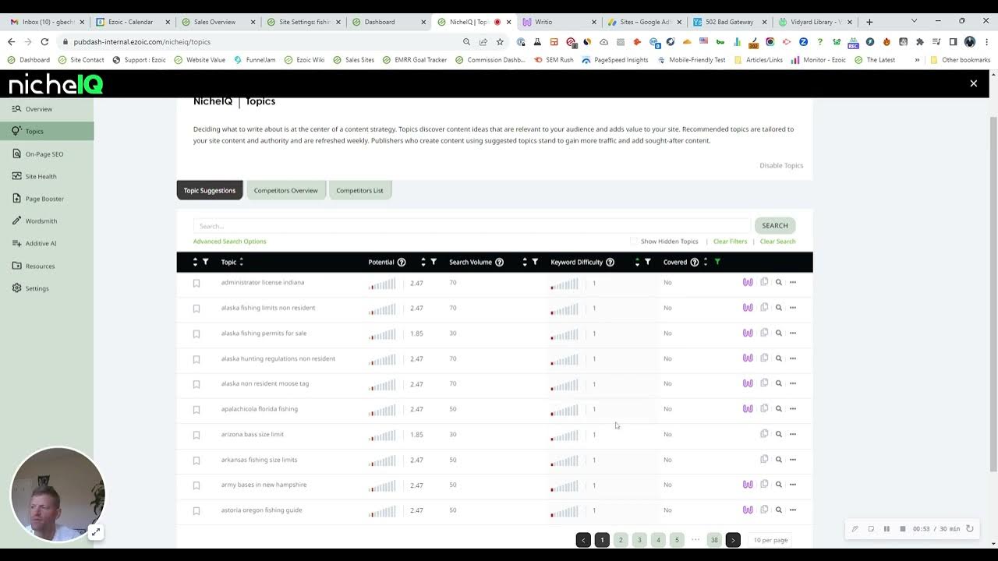998x561 pixels.
Task: Bookmark the apalachicola florida fishing topic
Action: point(196,410)
